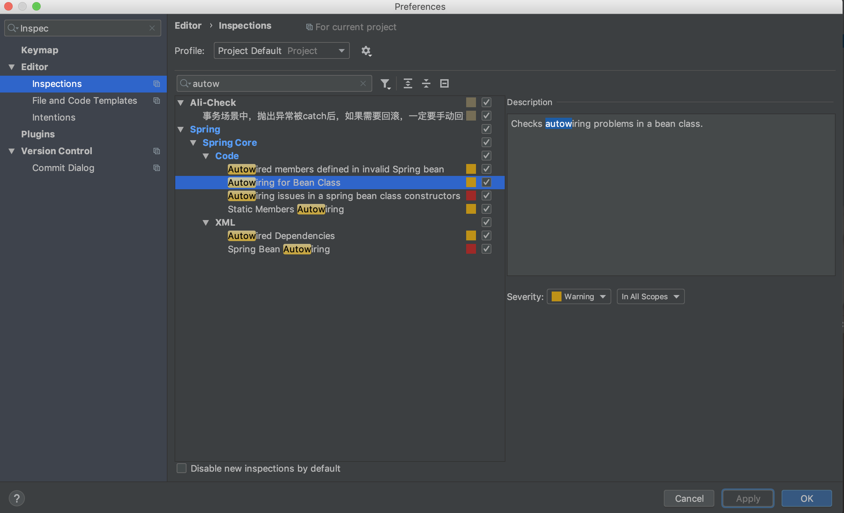Click the help question mark button
844x513 pixels.
[x=16, y=498]
